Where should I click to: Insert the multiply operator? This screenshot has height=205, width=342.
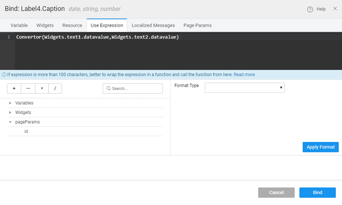(42, 89)
